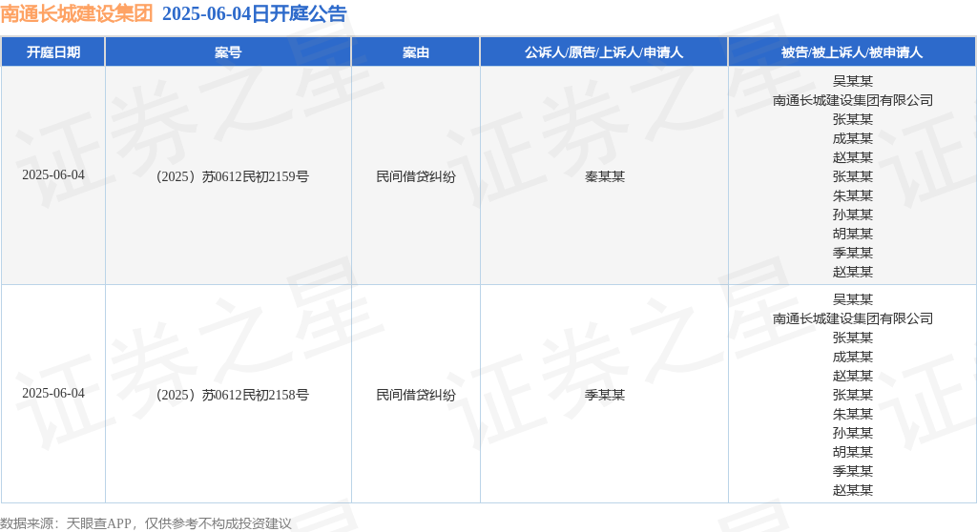This screenshot has height=532, width=977.
Task: Select case number (2025)苏0612民初2158号
Action: (232, 395)
